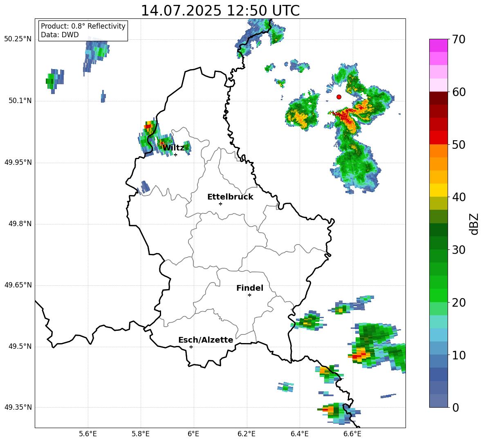This screenshot has height=442, width=484.
Task: Click the 6°E longitude label
Action: [x=193, y=434]
